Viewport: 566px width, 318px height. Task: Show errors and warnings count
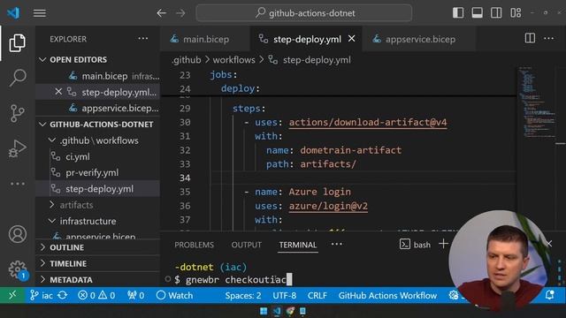coord(96,295)
